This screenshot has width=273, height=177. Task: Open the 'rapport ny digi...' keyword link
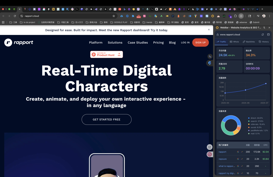(227, 173)
